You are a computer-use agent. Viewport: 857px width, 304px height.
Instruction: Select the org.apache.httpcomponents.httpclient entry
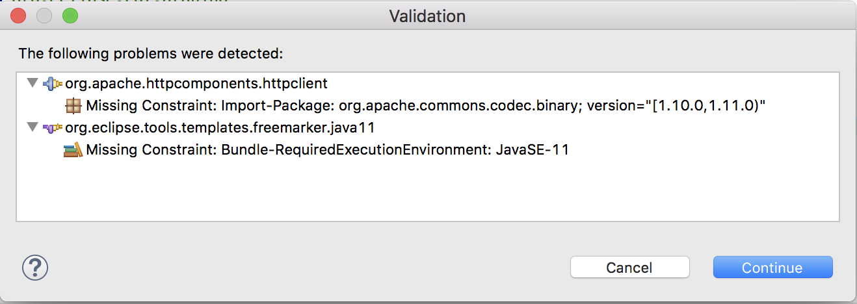click(196, 83)
